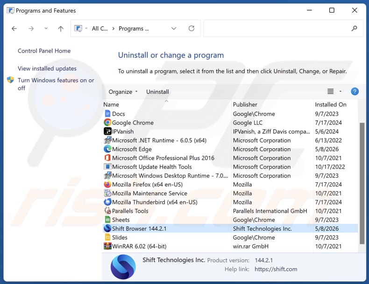
Task: Expand the breadcrumb arrow after All C...
Action: 113,28
